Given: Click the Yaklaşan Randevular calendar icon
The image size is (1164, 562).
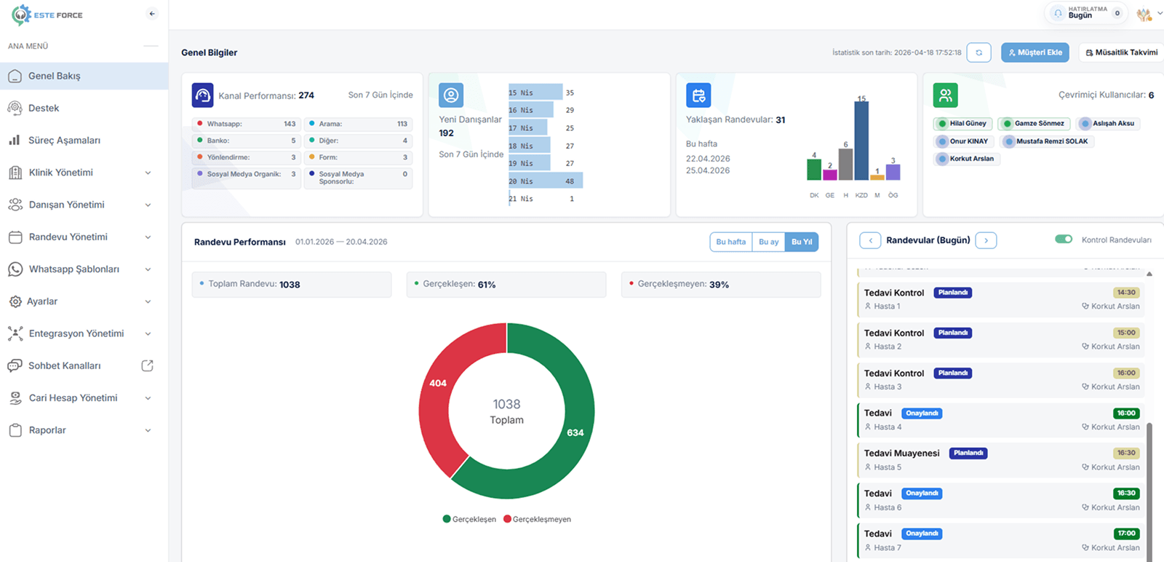Looking at the screenshot, I should point(698,95).
